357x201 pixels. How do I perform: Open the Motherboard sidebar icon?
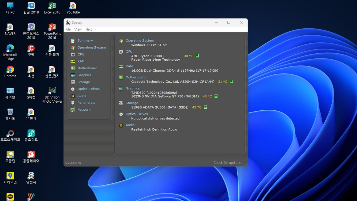[73, 68]
